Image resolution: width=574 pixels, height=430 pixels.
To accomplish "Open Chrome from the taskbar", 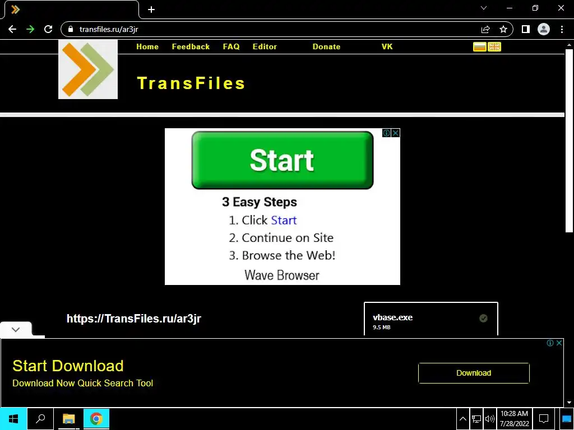I will click(x=96, y=419).
